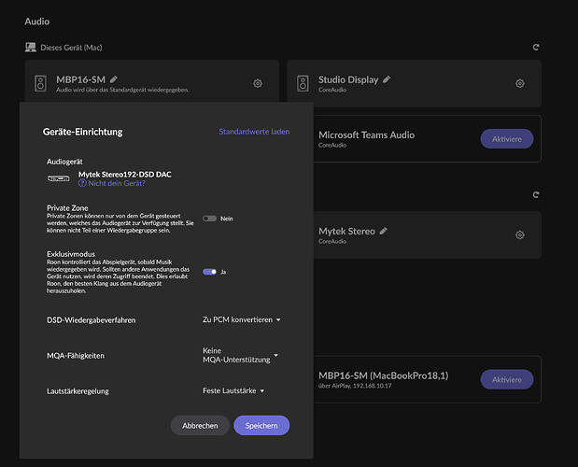Viewport: 578px width, 467px height.
Task: Click the Geräte-Einrichtung dialog title
Action: pyautogui.click(x=82, y=132)
